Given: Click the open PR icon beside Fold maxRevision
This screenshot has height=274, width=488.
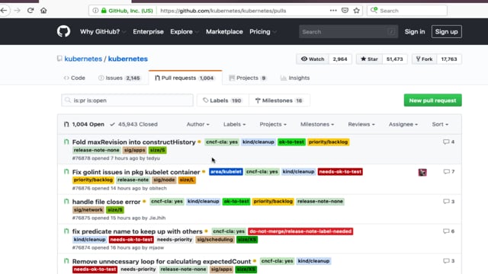Looking at the screenshot, I should click(x=66, y=142).
